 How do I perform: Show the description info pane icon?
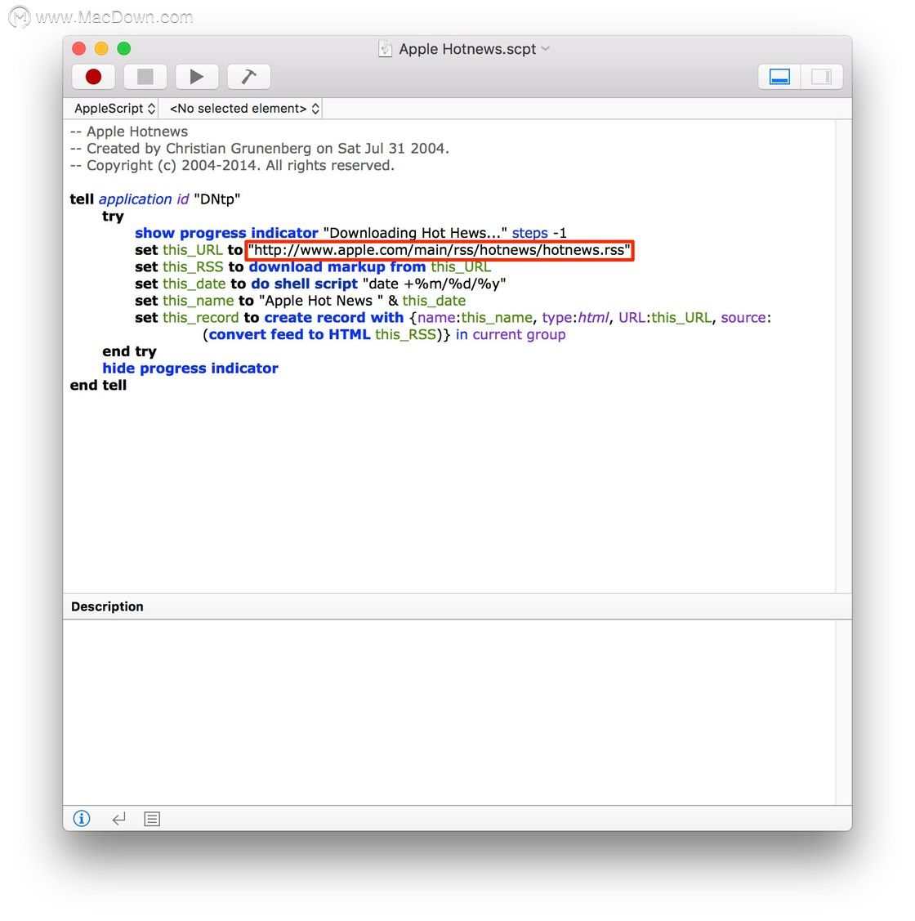tap(82, 818)
